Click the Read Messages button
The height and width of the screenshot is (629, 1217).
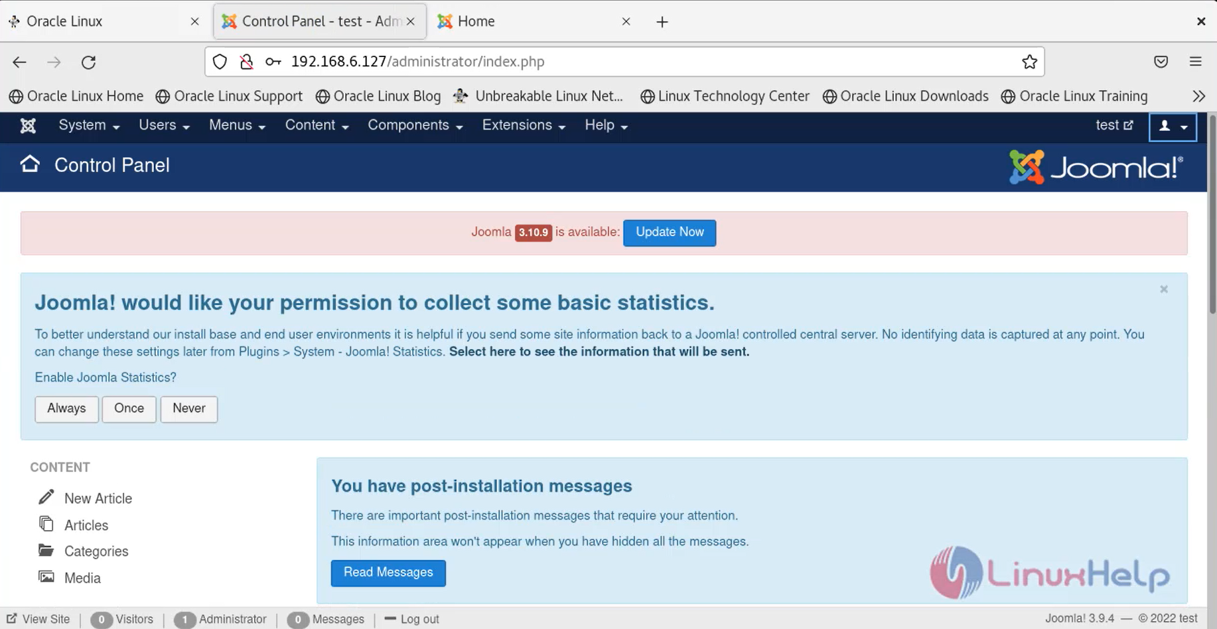[x=388, y=573]
